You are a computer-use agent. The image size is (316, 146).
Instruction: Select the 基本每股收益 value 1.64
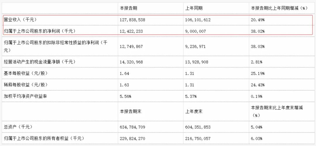click(x=125, y=73)
